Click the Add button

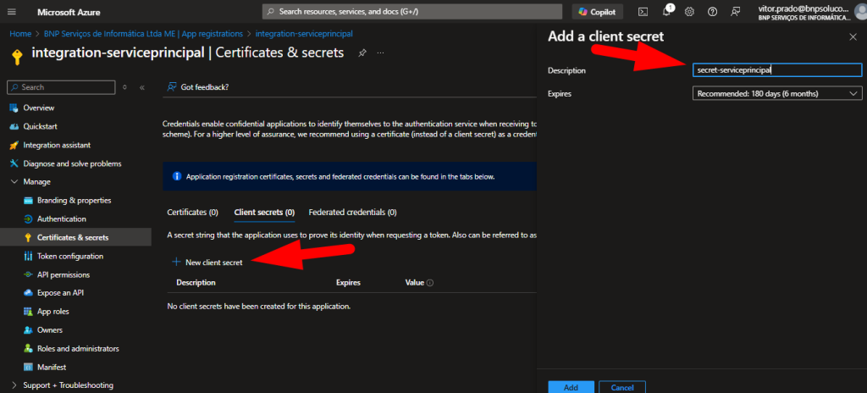tap(571, 387)
